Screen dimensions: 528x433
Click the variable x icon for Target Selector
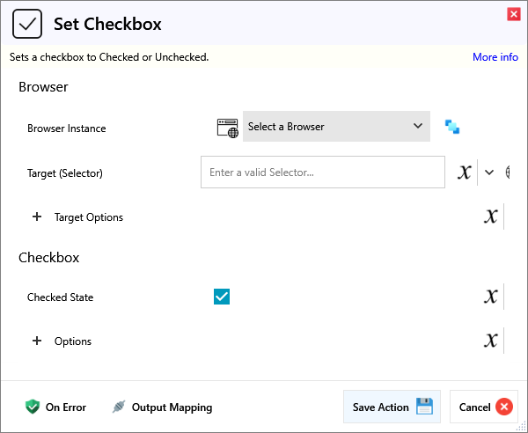pyautogui.click(x=465, y=172)
